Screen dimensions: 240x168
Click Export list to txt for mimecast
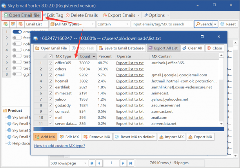[x=130, y=93]
